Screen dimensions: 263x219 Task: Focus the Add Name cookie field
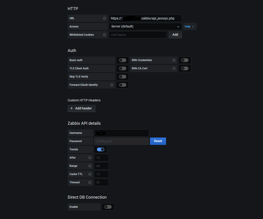pos(138,35)
